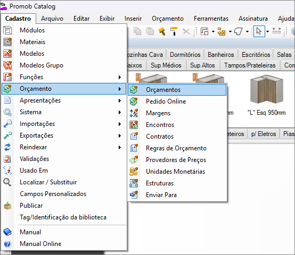
Task: Expand the Apresentações submenu arrow
Action: click(120, 100)
